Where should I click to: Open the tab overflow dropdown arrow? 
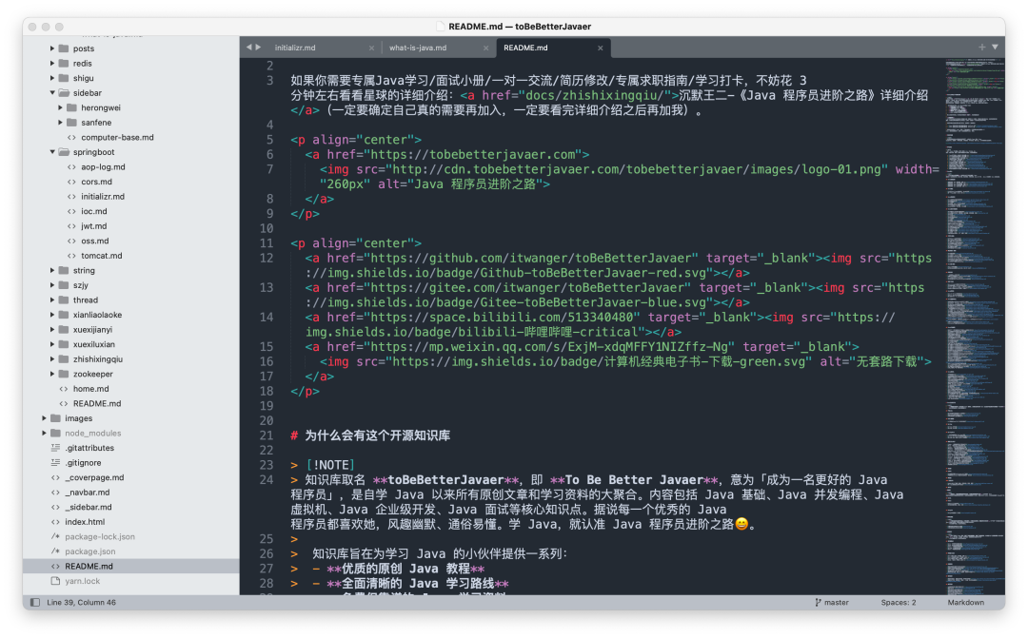(995, 47)
